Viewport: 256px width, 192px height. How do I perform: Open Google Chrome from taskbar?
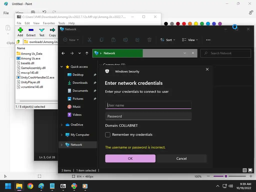tap(30, 186)
